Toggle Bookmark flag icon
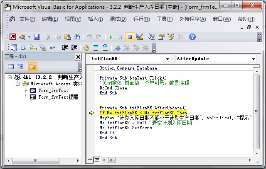 click(117, 48)
